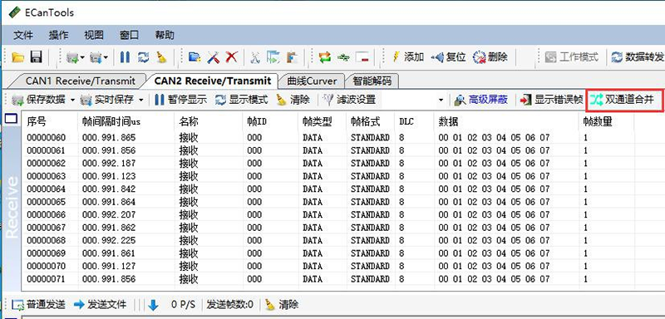665x319 pixels.
Task: Click the blue down arrow in send bar
Action: point(153,305)
